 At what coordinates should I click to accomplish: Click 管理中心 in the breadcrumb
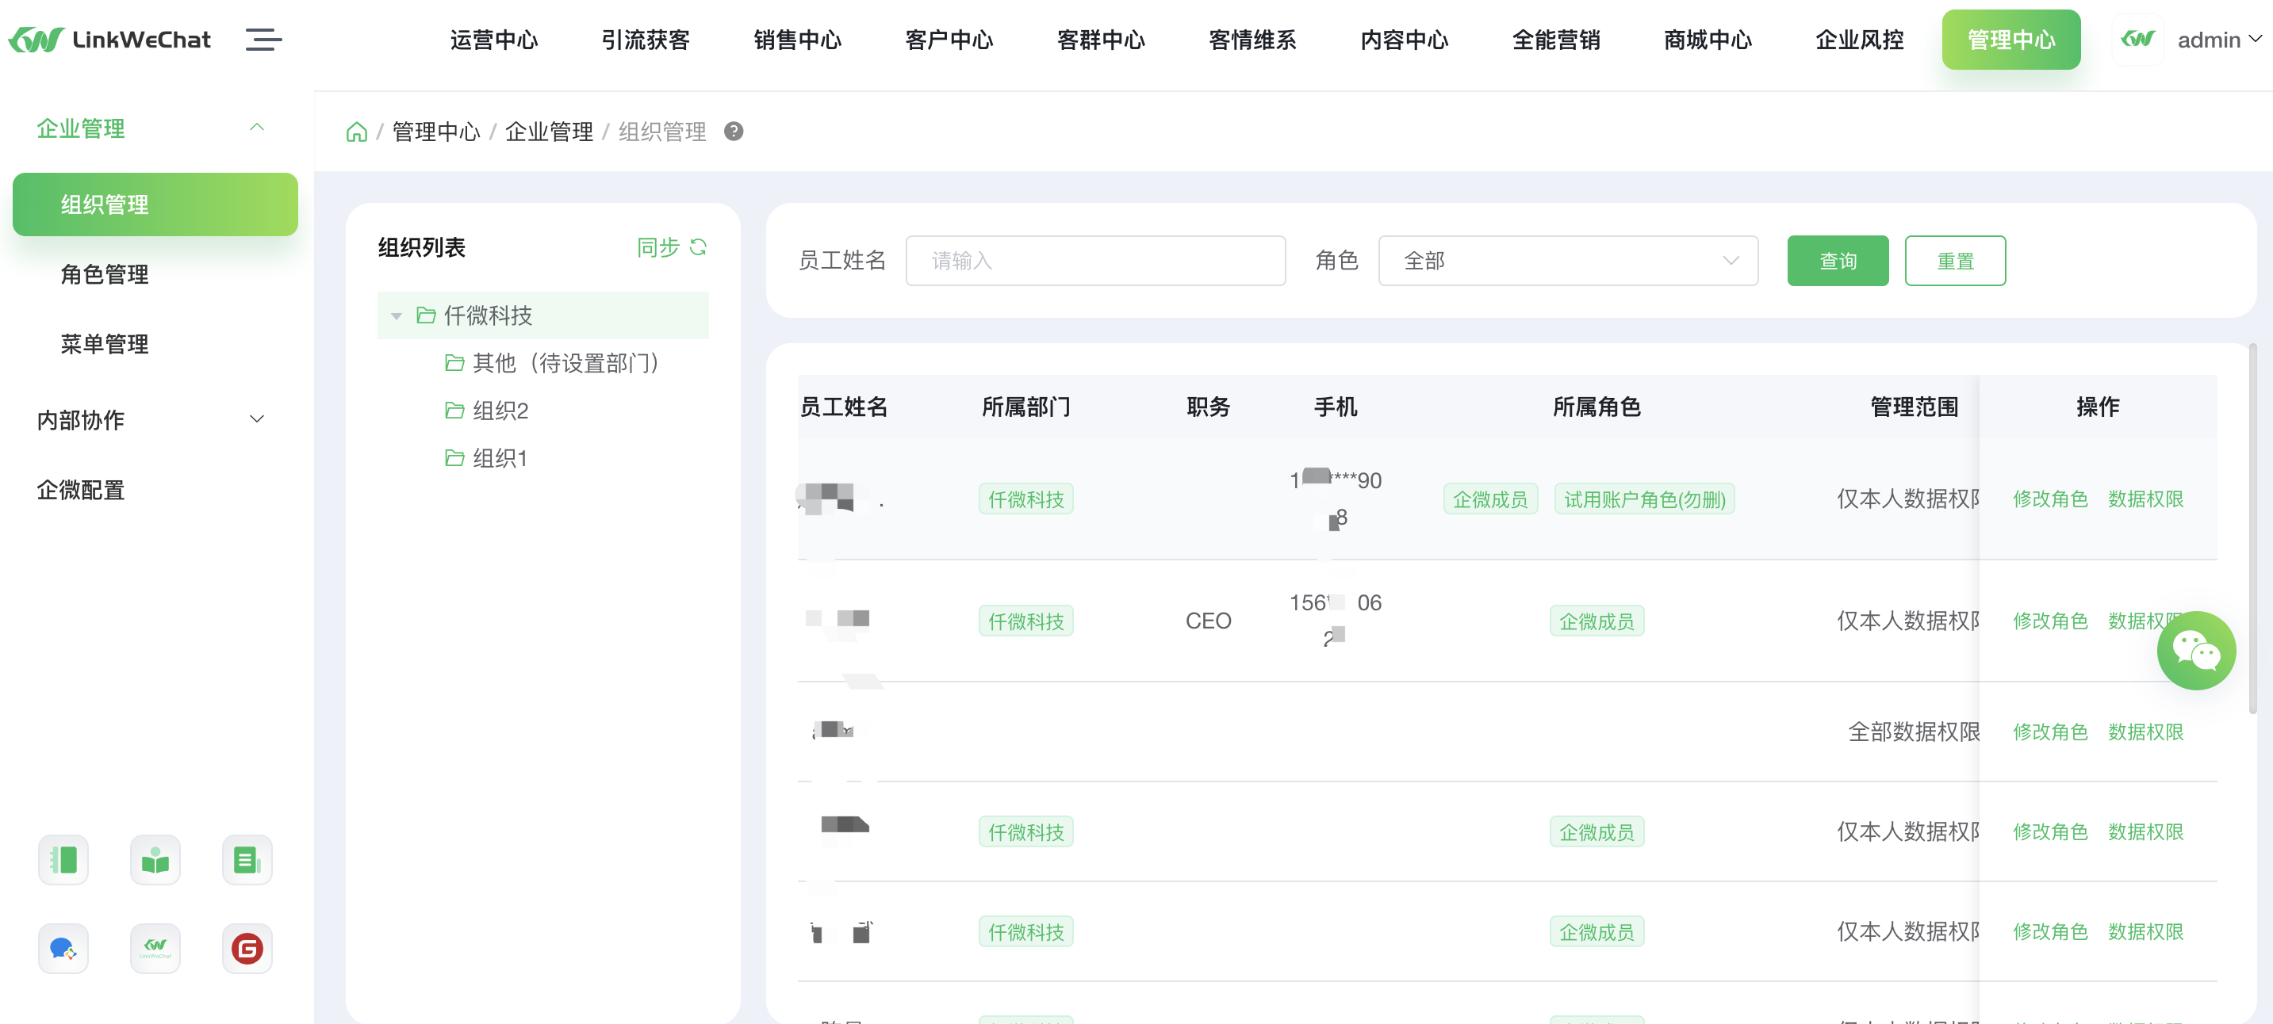point(436,132)
